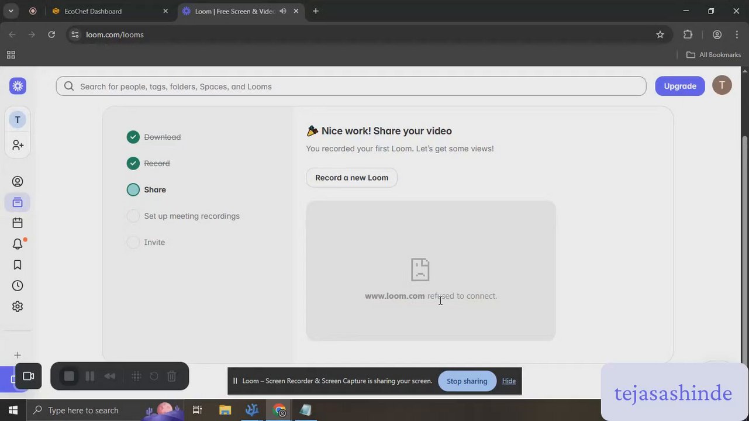Open the workspace switcher avatar labeled T
Image resolution: width=749 pixels, height=421 pixels.
18,120
